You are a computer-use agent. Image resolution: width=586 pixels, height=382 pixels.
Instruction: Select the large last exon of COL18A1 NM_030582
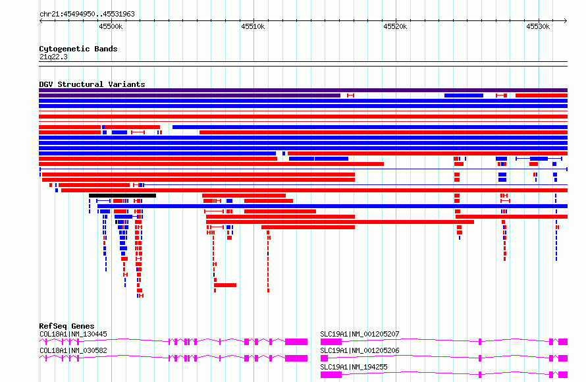click(x=296, y=358)
